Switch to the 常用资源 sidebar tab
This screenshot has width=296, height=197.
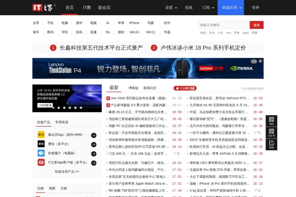tap(62, 122)
